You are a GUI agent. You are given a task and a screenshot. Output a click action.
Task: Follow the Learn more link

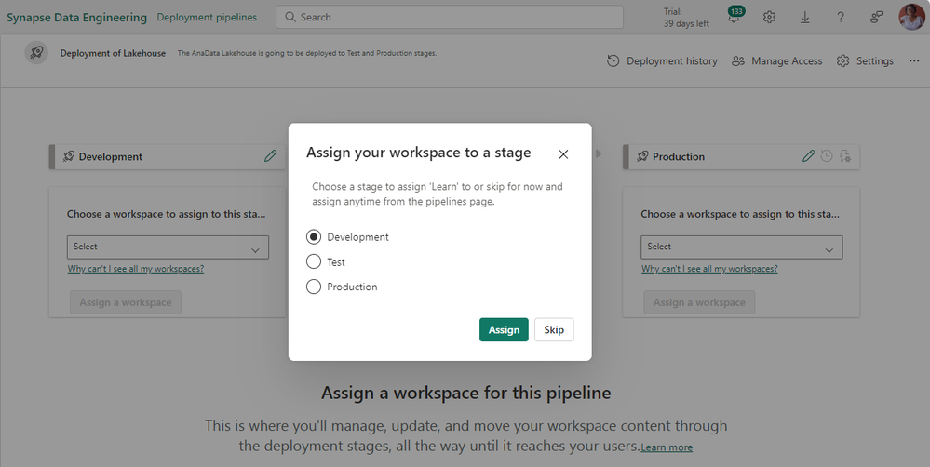[x=667, y=447]
